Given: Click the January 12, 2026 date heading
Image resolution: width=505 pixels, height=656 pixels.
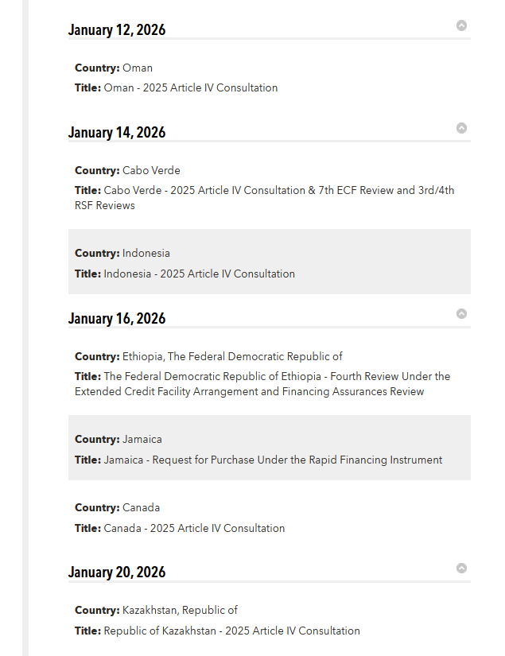Looking at the screenshot, I should [117, 30].
